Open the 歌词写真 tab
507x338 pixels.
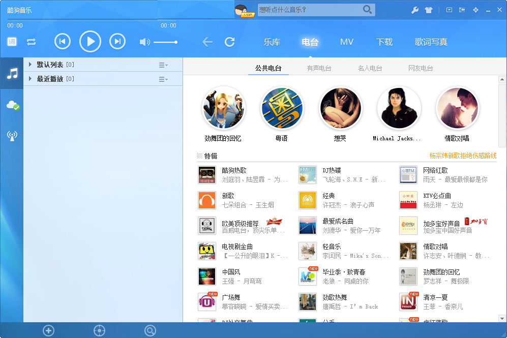pos(431,42)
